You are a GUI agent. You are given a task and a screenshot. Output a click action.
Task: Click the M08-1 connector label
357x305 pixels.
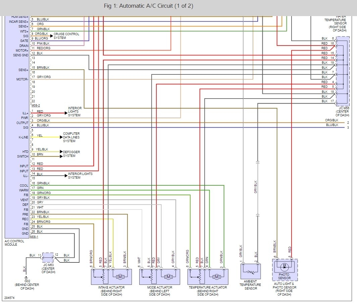coord(34,237)
